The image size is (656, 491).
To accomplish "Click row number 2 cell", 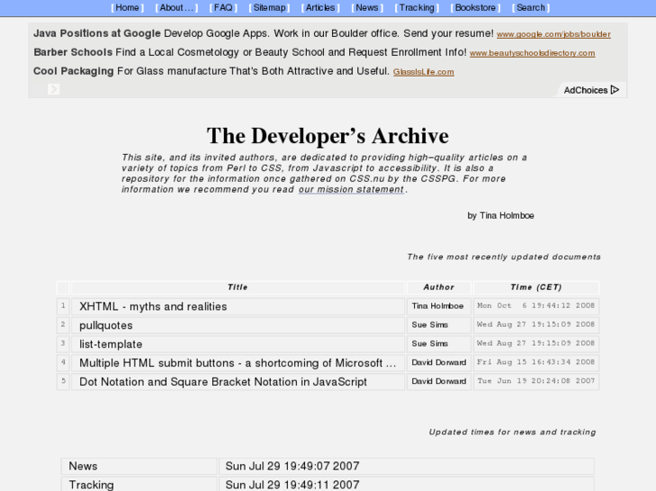I will click(x=63, y=324).
